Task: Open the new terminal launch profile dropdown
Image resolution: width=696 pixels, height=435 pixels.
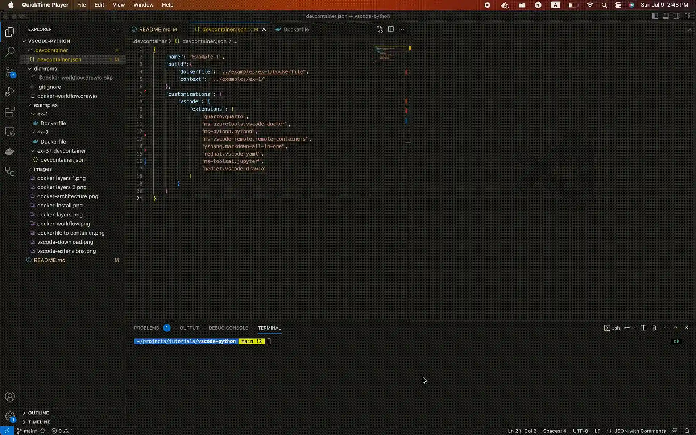Action: click(634, 328)
